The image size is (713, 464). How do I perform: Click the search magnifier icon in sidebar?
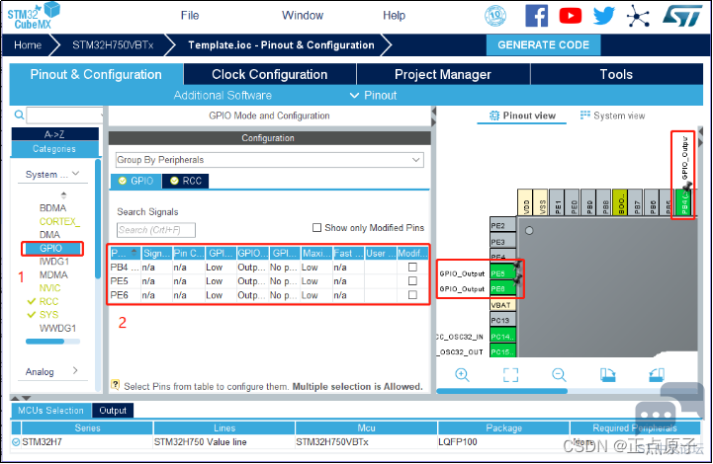[x=19, y=115]
